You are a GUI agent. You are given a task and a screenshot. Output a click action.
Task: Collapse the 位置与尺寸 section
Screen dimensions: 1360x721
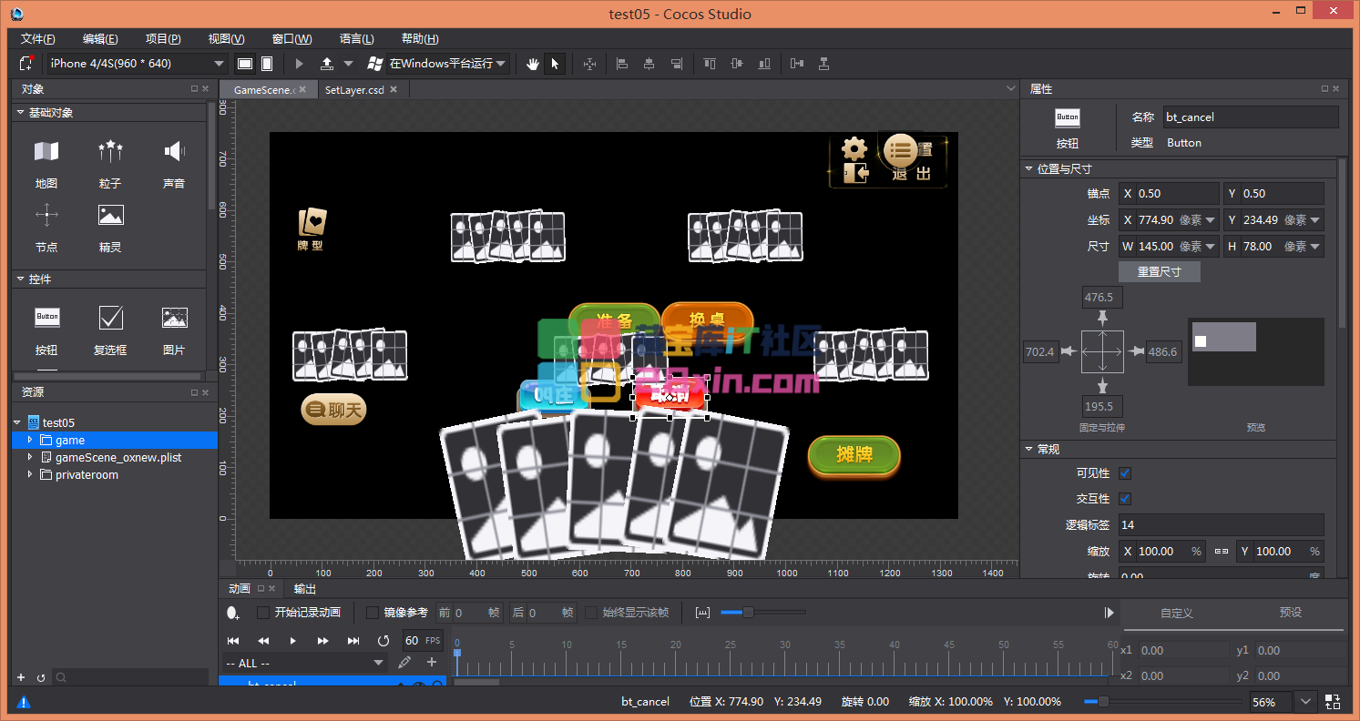pos(1028,168)
